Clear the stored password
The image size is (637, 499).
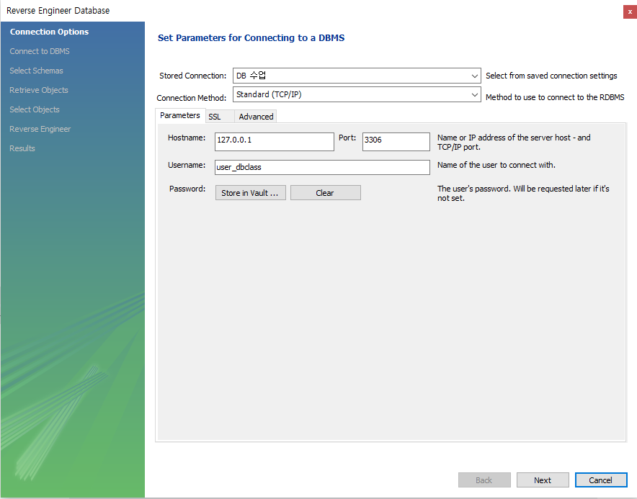[x=326, y=193]
